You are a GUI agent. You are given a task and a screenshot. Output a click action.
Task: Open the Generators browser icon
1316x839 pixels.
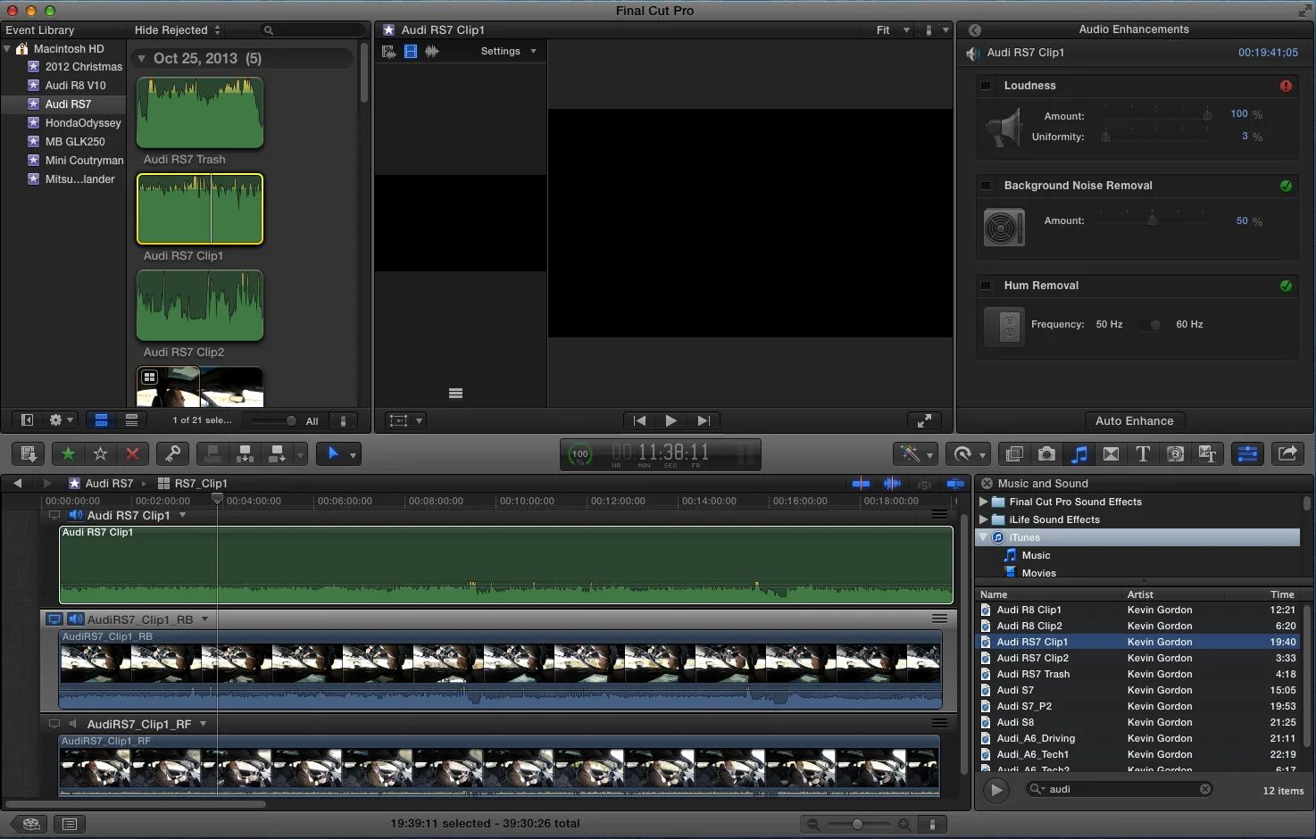pyautogui.click(x=1175, y=454)
